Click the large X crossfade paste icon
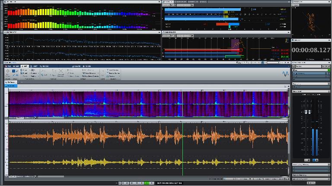Image resolution: width=332 pixels, height=186 pixels. click(61, 72)
